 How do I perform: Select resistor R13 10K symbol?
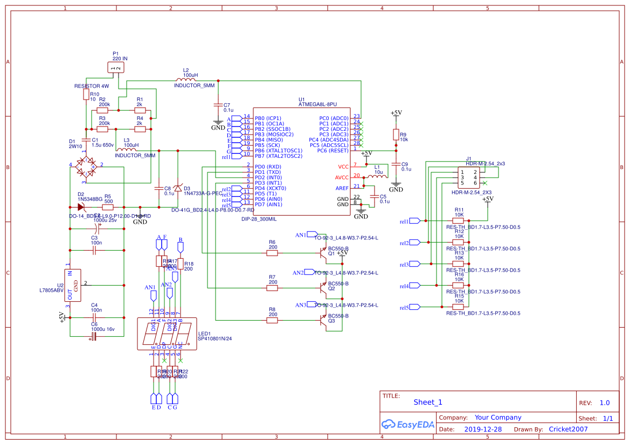[x=458, y=264]
